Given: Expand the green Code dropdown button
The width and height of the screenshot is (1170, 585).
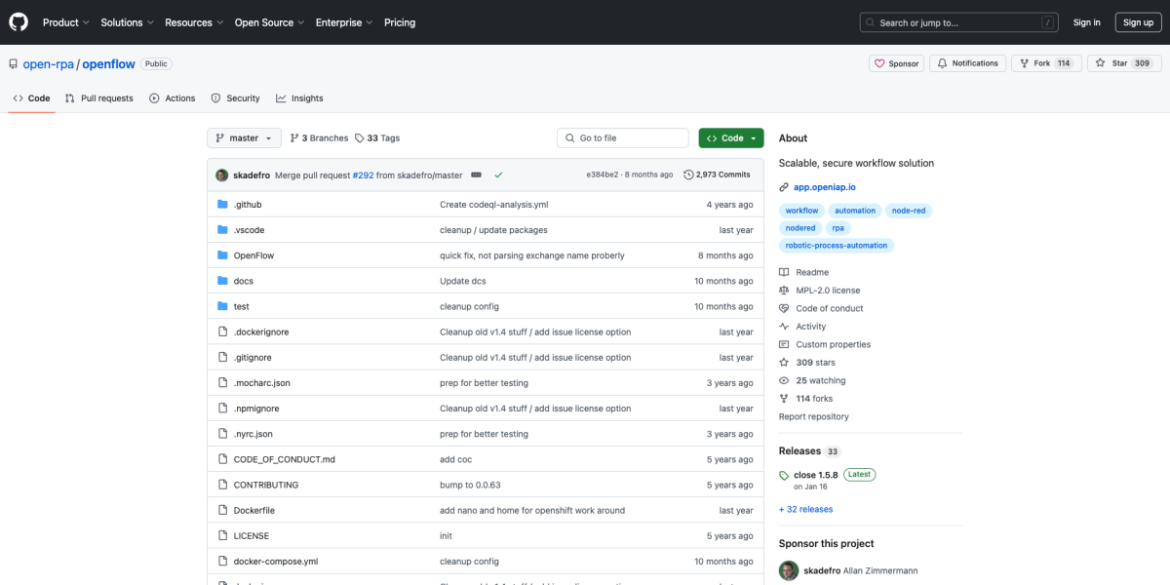Looking at the screenshot, I should pos(731,138).
